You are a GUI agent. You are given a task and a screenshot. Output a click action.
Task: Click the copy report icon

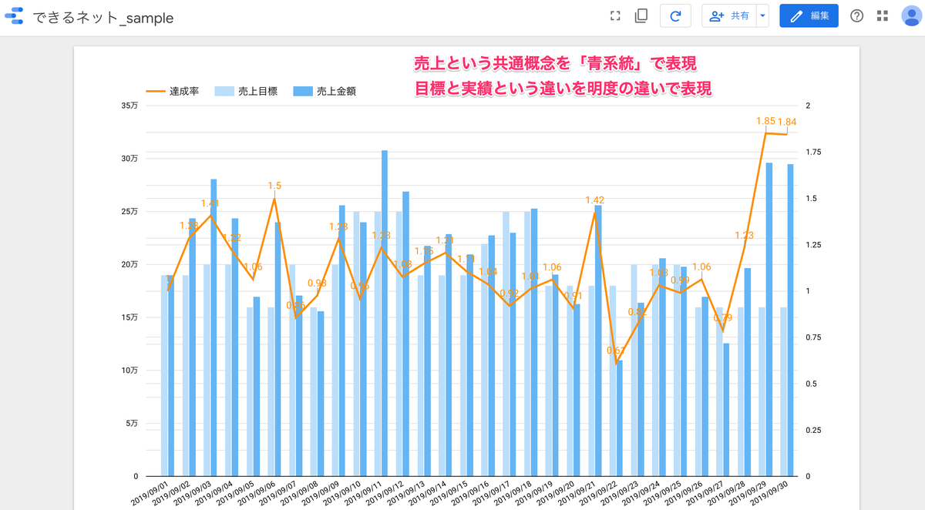click(641, 16)
